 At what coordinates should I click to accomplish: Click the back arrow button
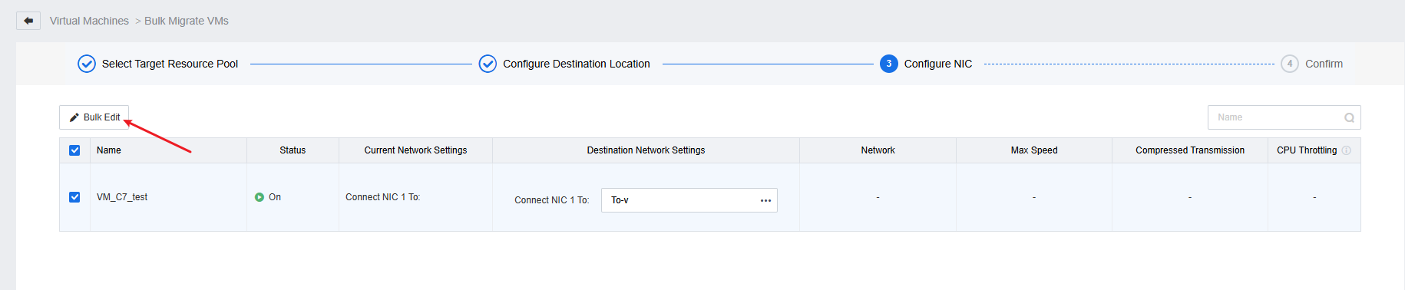(x=28, y=21)
